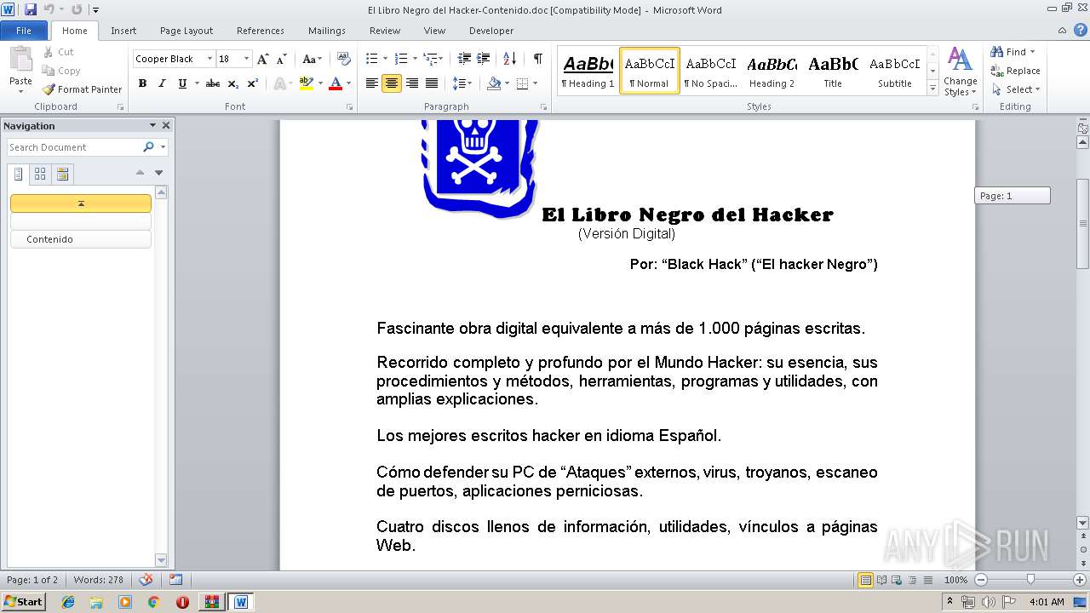Save the document from the quick access toolbar
The image size is (1090, 613).
pyautogui.click(x=31, y=9)
